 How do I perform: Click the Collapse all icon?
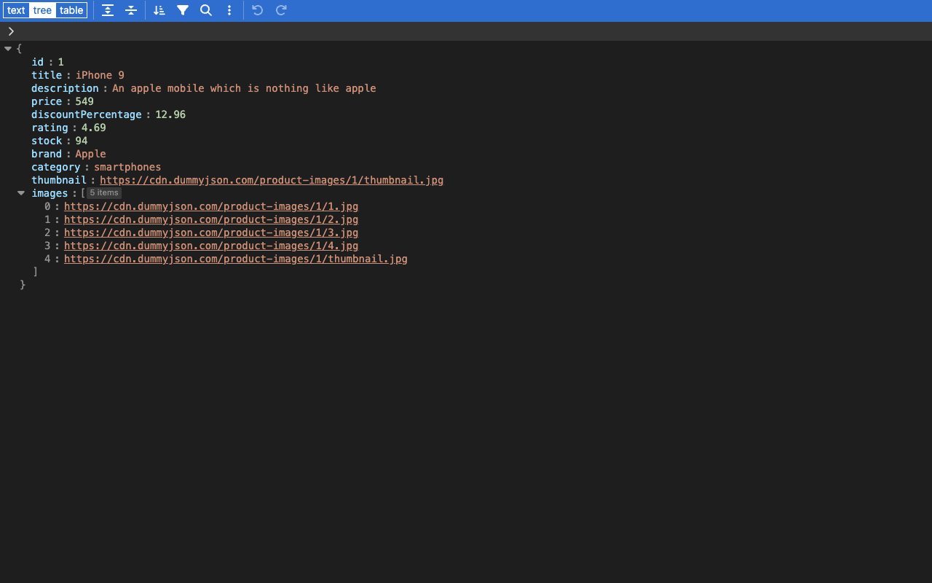pos(131,10)
